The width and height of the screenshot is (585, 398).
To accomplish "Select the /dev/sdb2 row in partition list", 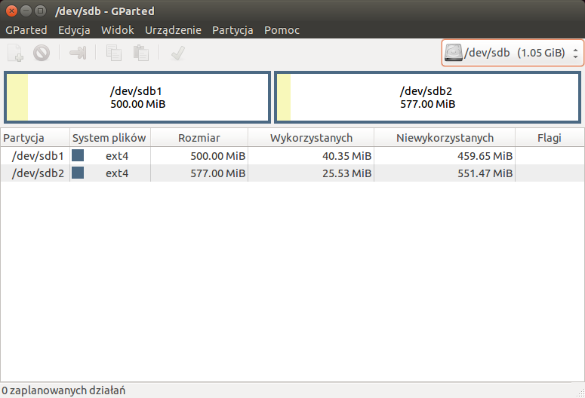I will [293, 173].
